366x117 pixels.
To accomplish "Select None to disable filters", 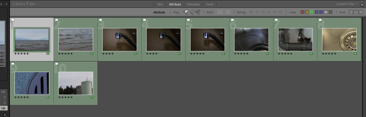I will click(x=209, y=4).
